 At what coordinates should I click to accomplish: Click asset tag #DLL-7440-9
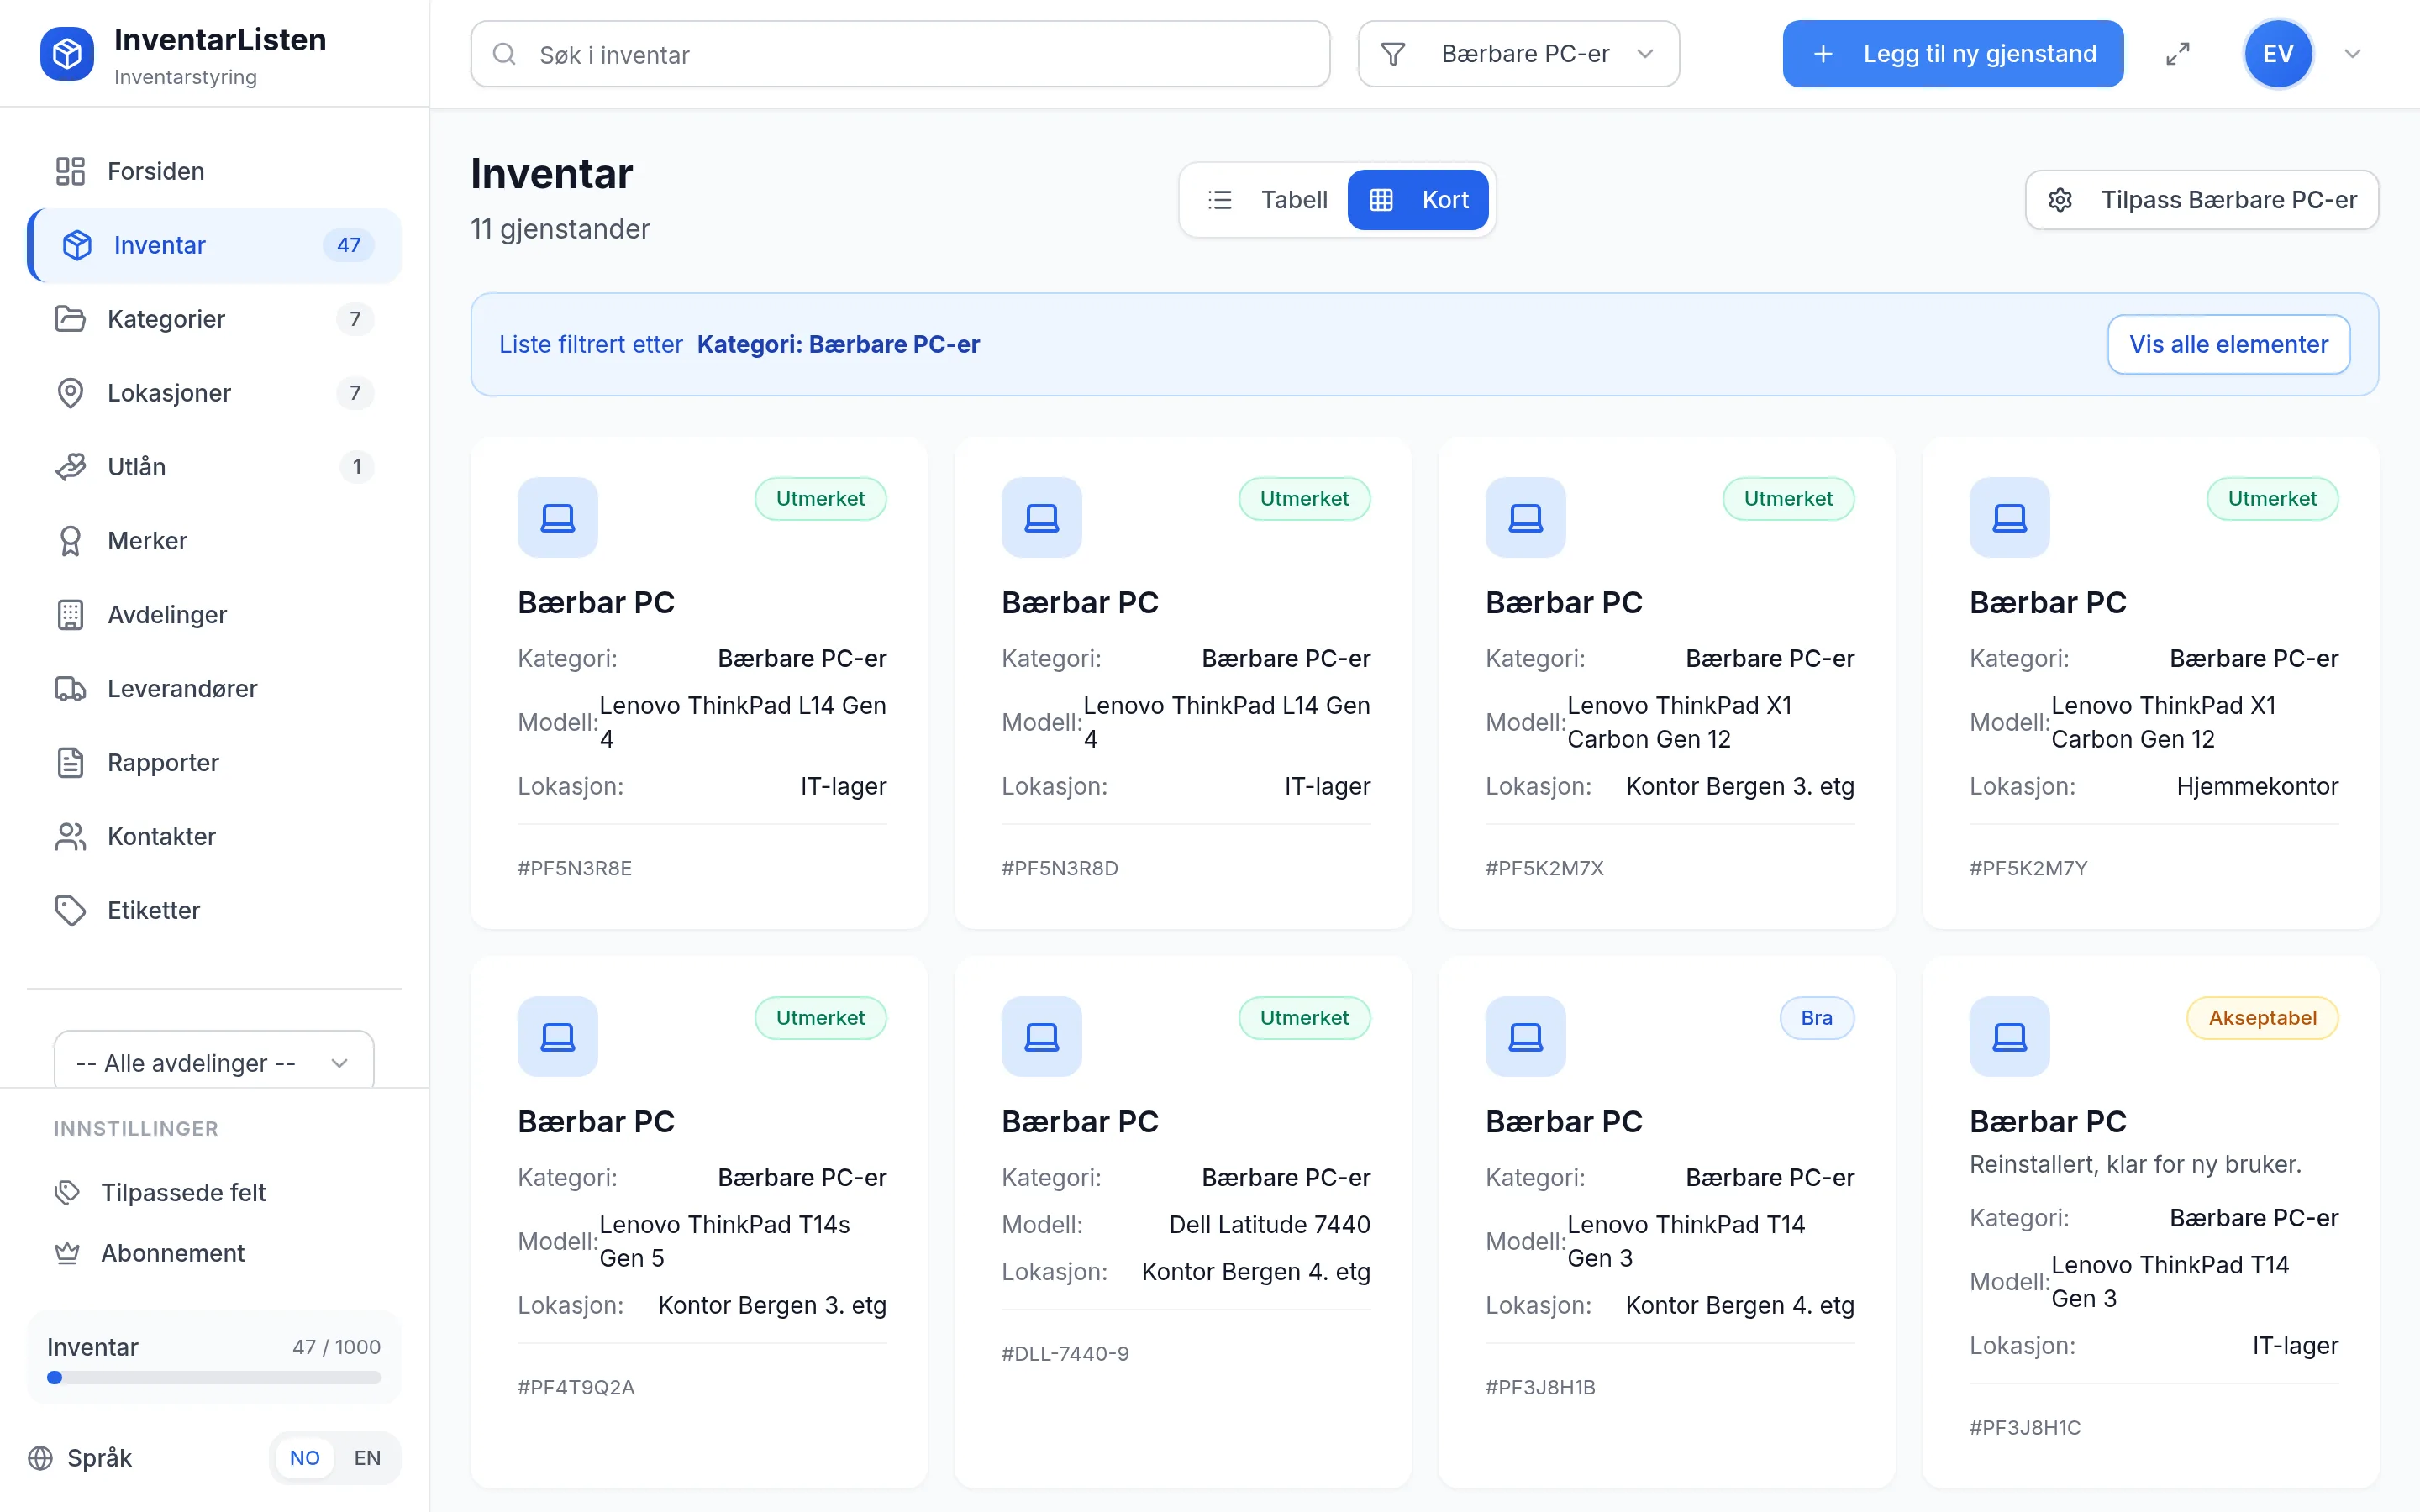(x=1065, y=1353)
